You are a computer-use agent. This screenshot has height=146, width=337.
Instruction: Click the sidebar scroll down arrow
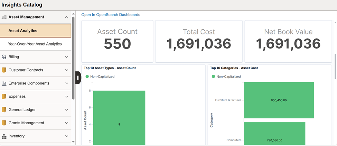[73, 142]
